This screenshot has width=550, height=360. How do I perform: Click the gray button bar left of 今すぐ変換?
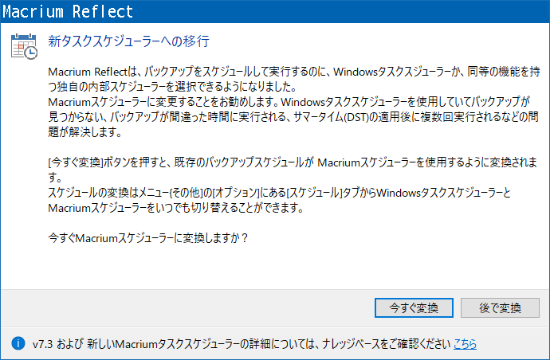click(x=187, y=307)
